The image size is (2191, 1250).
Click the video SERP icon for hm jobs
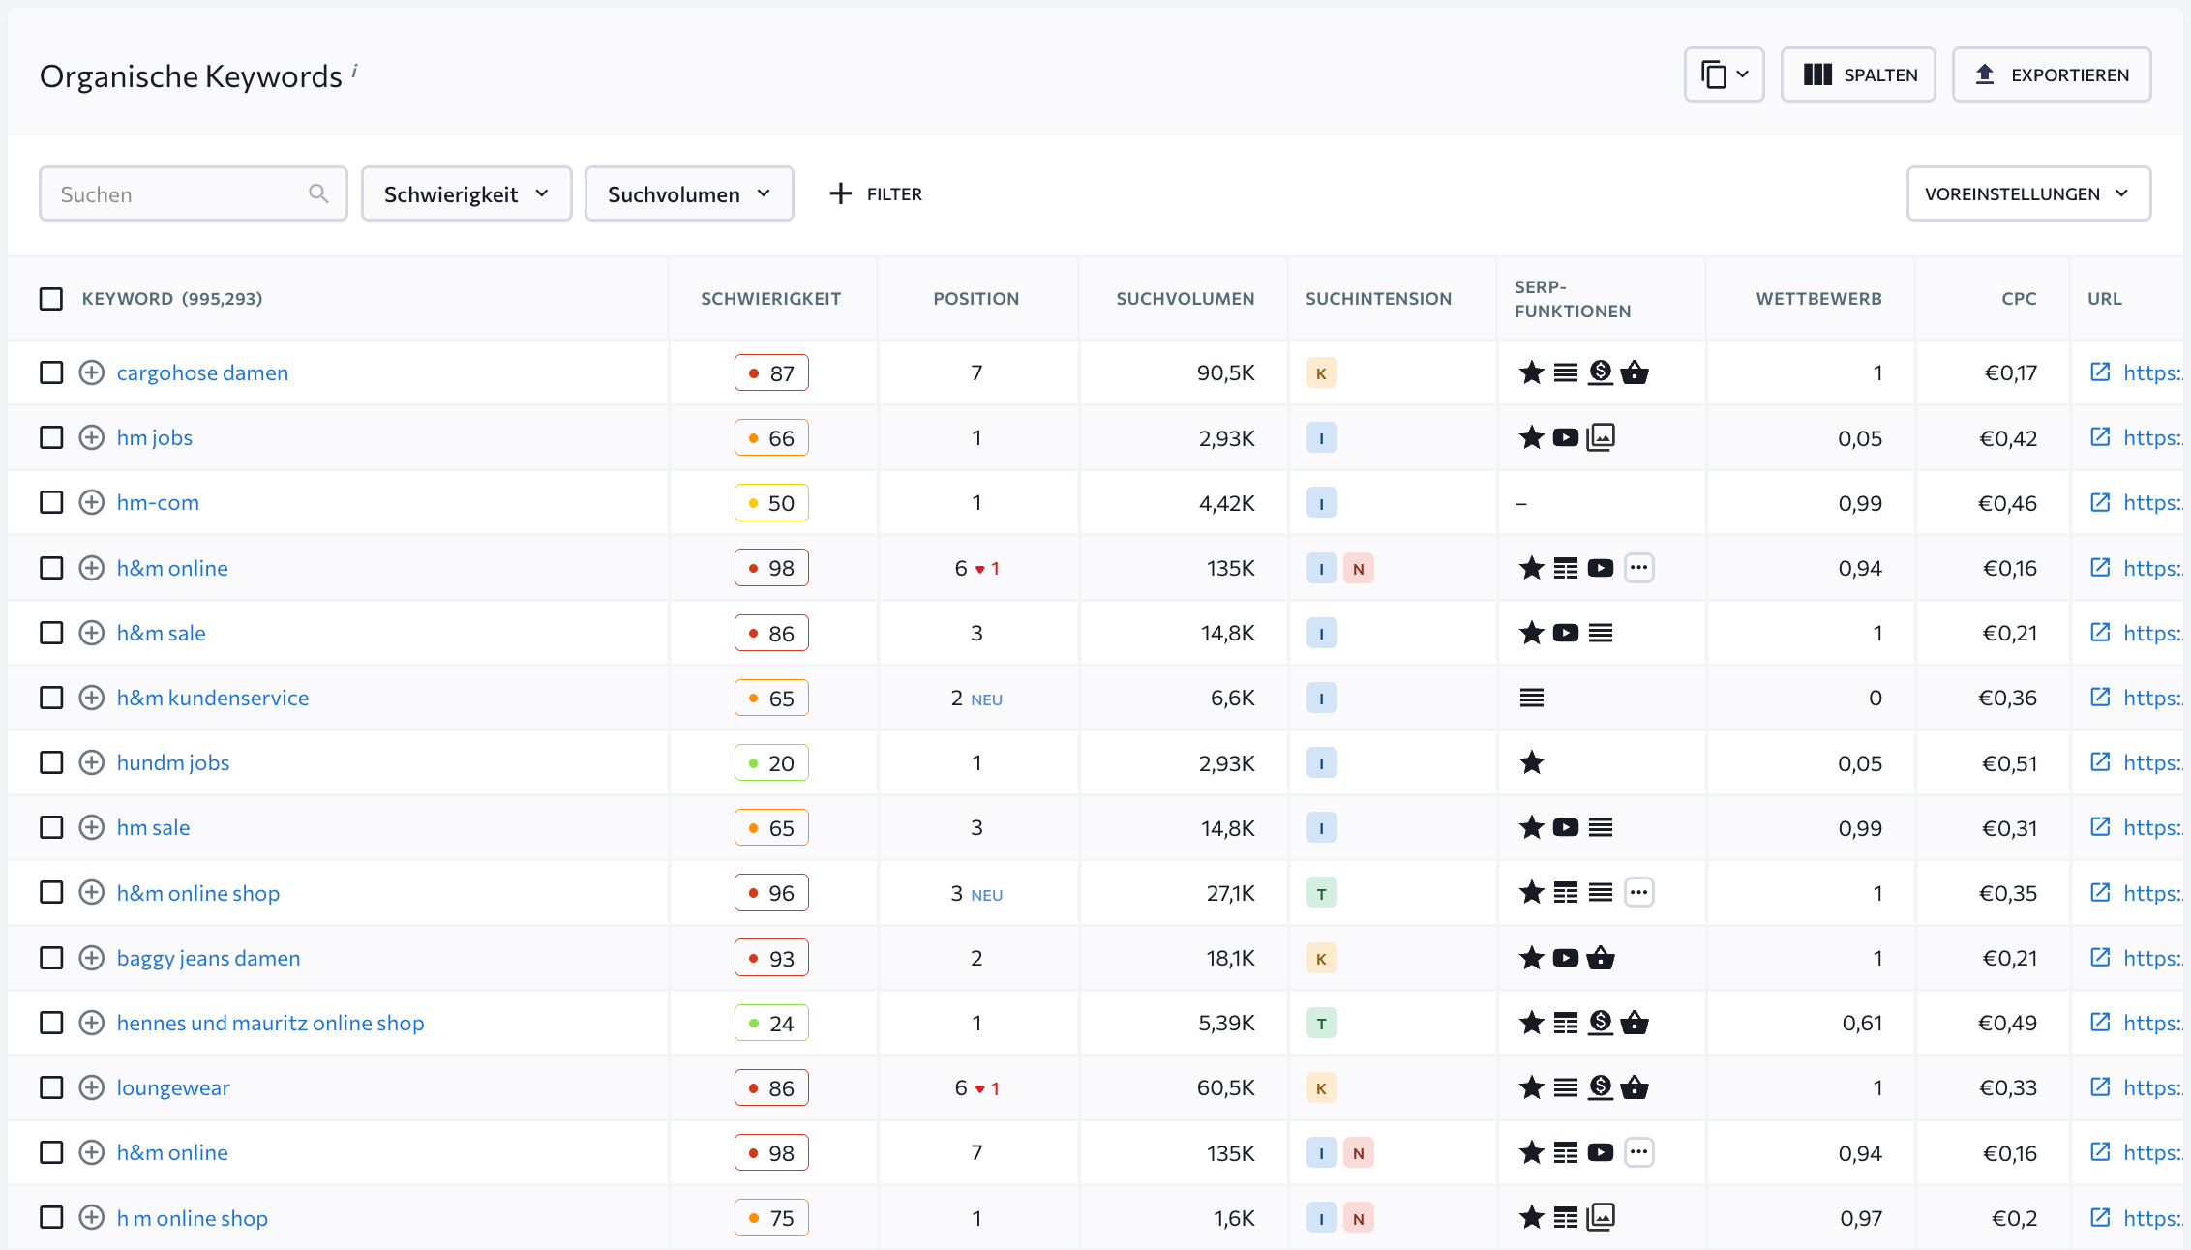click(x=1566, y=437)
